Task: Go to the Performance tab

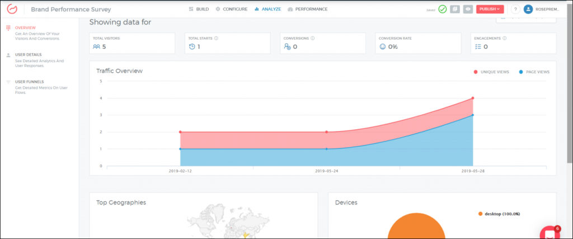Action: 308,9
